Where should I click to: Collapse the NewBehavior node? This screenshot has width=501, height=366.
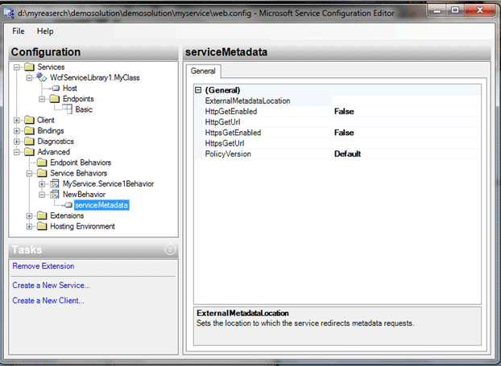42,195
